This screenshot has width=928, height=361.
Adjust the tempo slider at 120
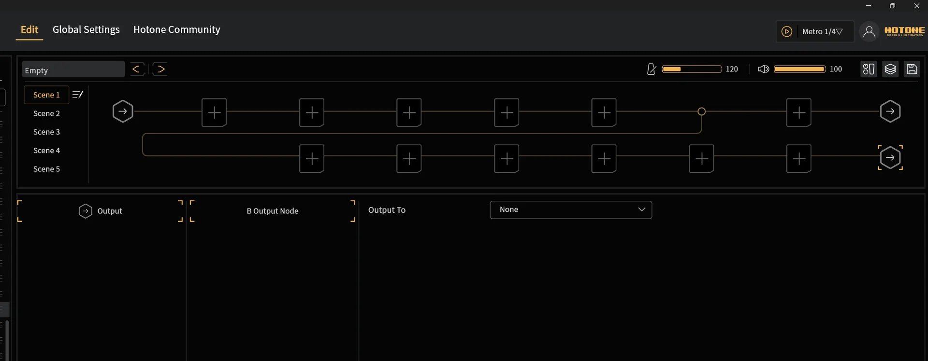coord(692,69)
